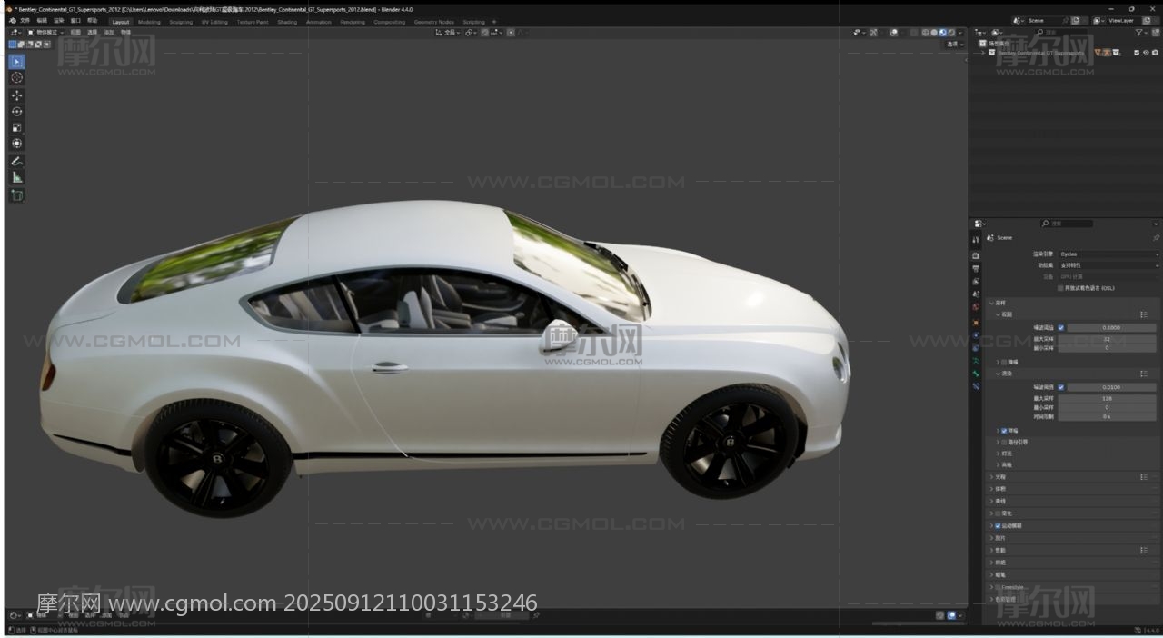Open outliner filter dropdown

point(1141,33)
